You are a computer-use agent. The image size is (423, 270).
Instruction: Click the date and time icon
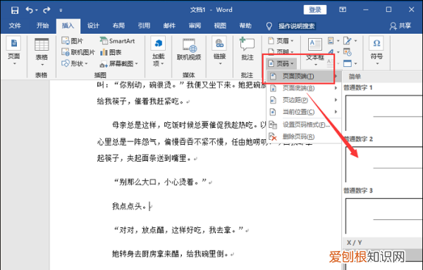coord(348,52)
